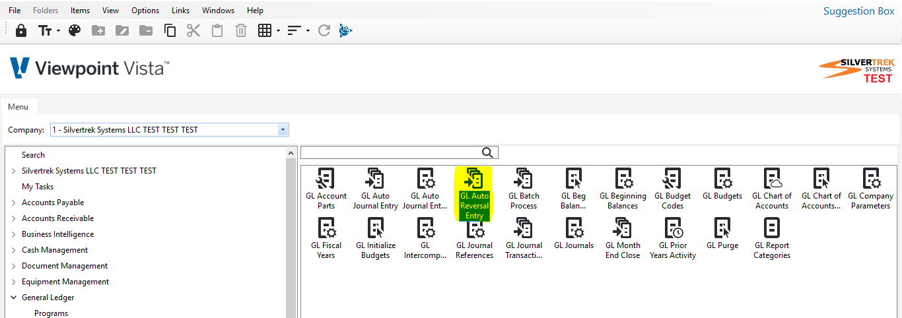The image size is (902, 318).
Task: Open the Items menu
Action: tap(80, 11)
